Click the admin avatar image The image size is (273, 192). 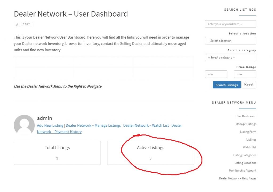coord(24,125)
